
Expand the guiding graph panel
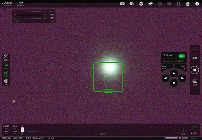click(53, 21)
